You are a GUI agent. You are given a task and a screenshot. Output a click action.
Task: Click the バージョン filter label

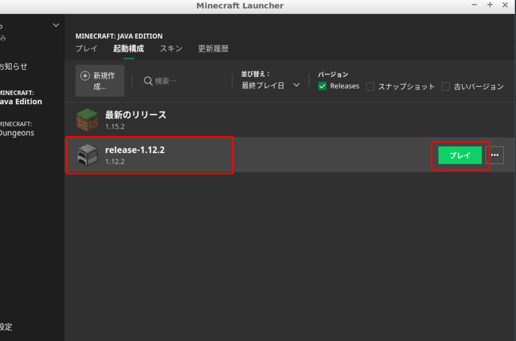coord(333,74)
